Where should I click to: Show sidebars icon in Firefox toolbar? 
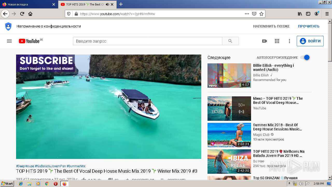point(308,14)
